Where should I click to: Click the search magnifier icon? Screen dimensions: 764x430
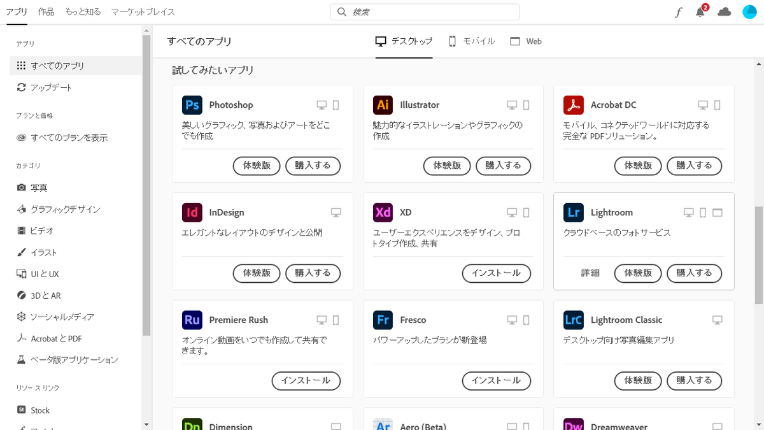tap(342, 12)
